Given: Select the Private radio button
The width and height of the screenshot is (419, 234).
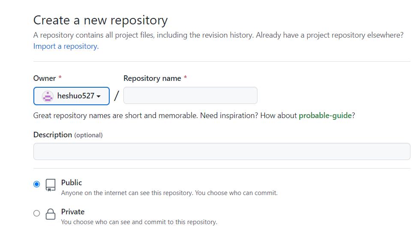Looking at the screenshot, I should pos(36,213).
